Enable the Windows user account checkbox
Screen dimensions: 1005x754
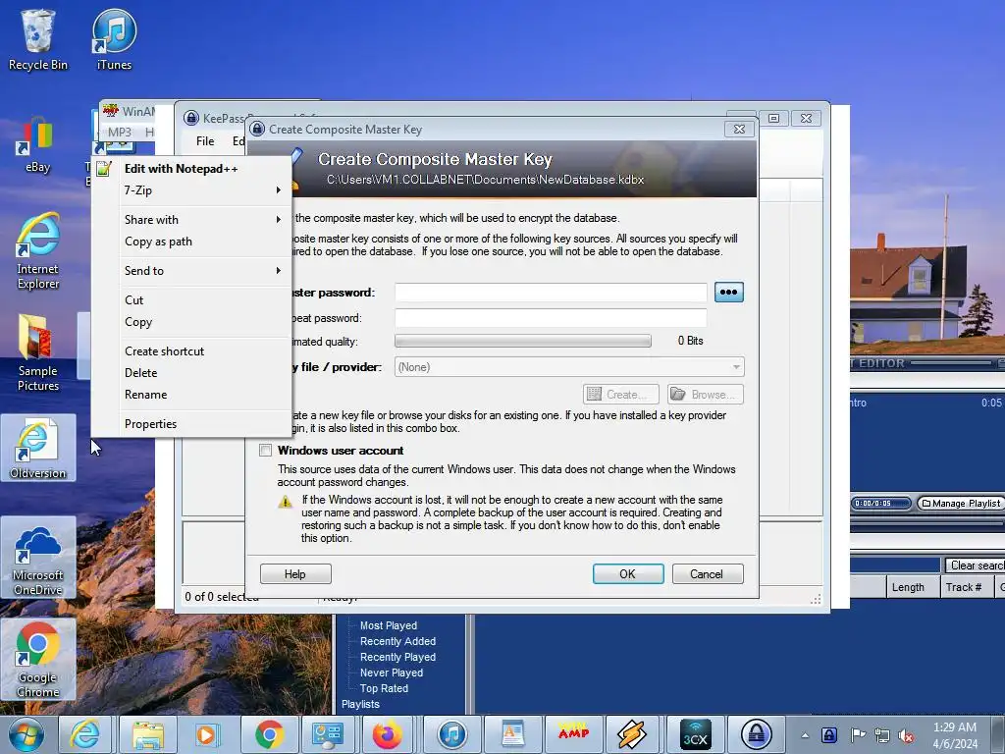tap(265, 450)
